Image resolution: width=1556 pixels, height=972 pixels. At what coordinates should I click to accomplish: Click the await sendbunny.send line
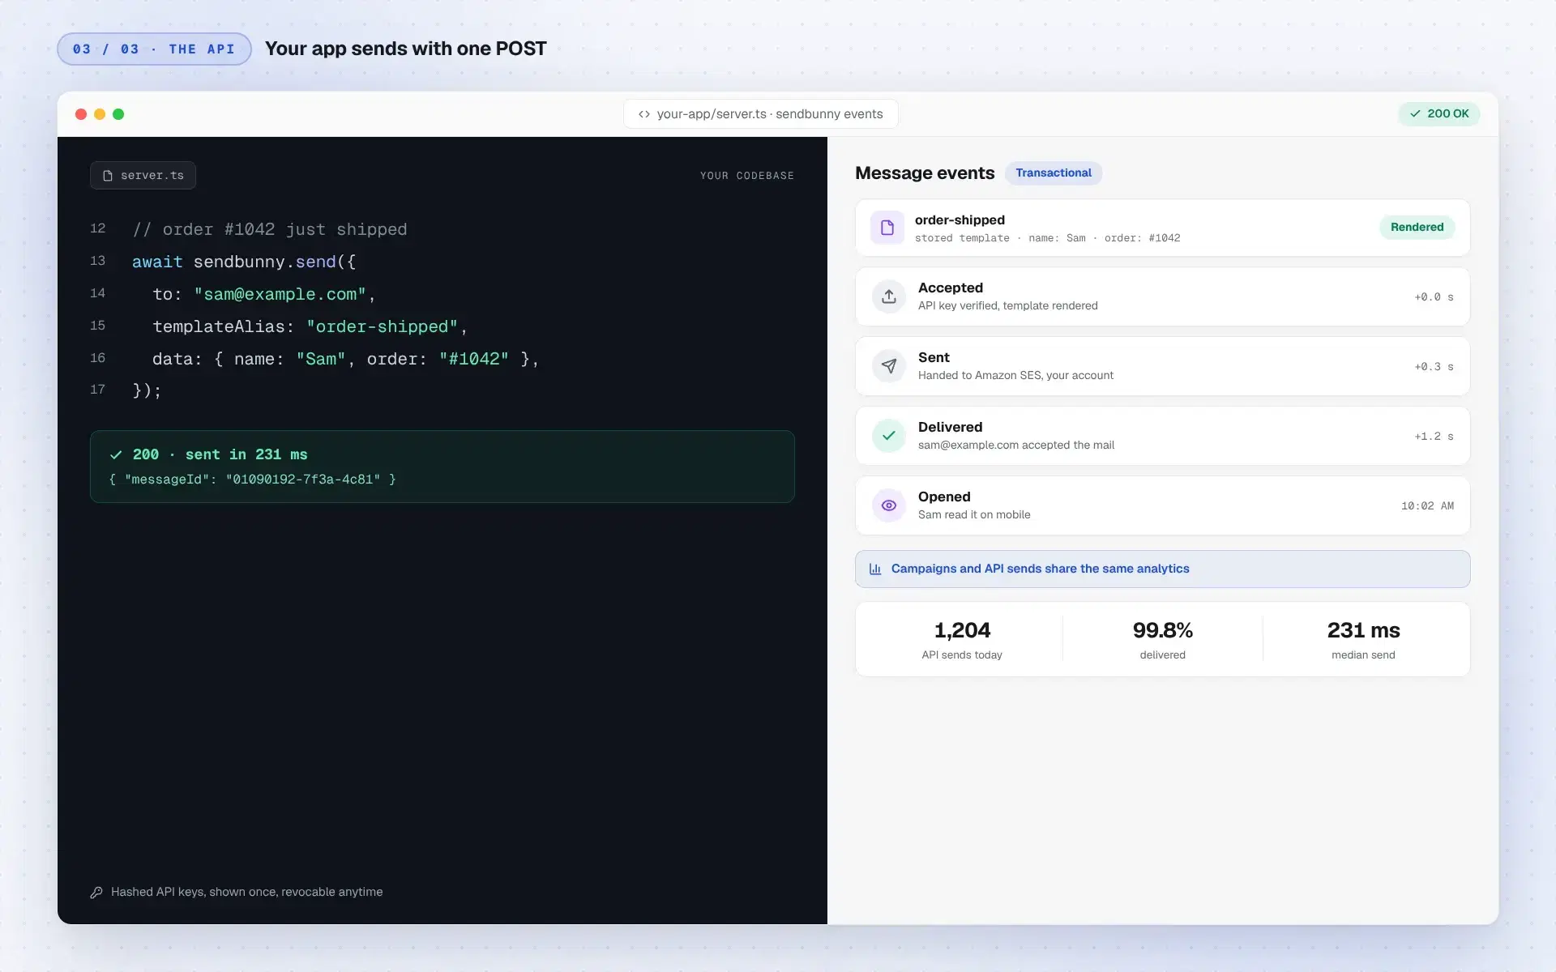point(244,262)
